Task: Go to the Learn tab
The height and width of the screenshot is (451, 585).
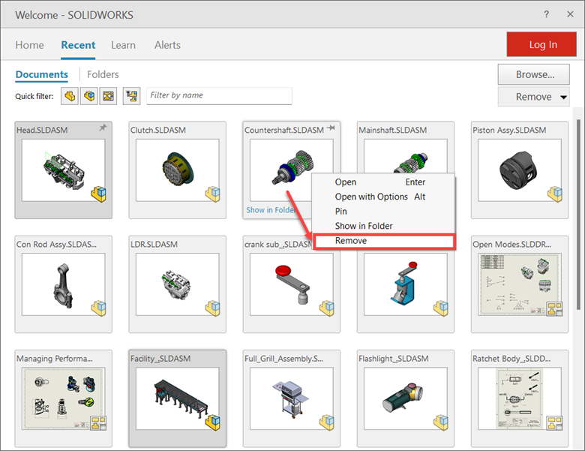Action: [123, 45]
